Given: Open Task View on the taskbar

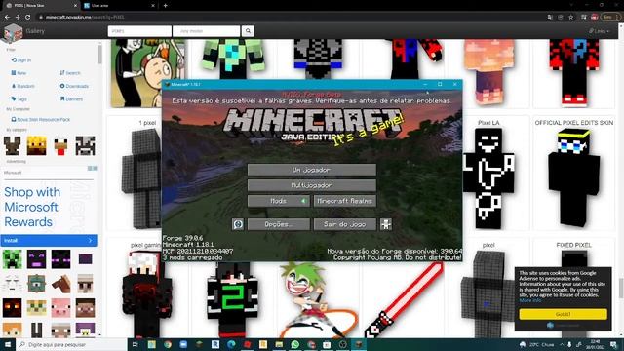Looking at the screenshot, I should [x=135, y=344].
